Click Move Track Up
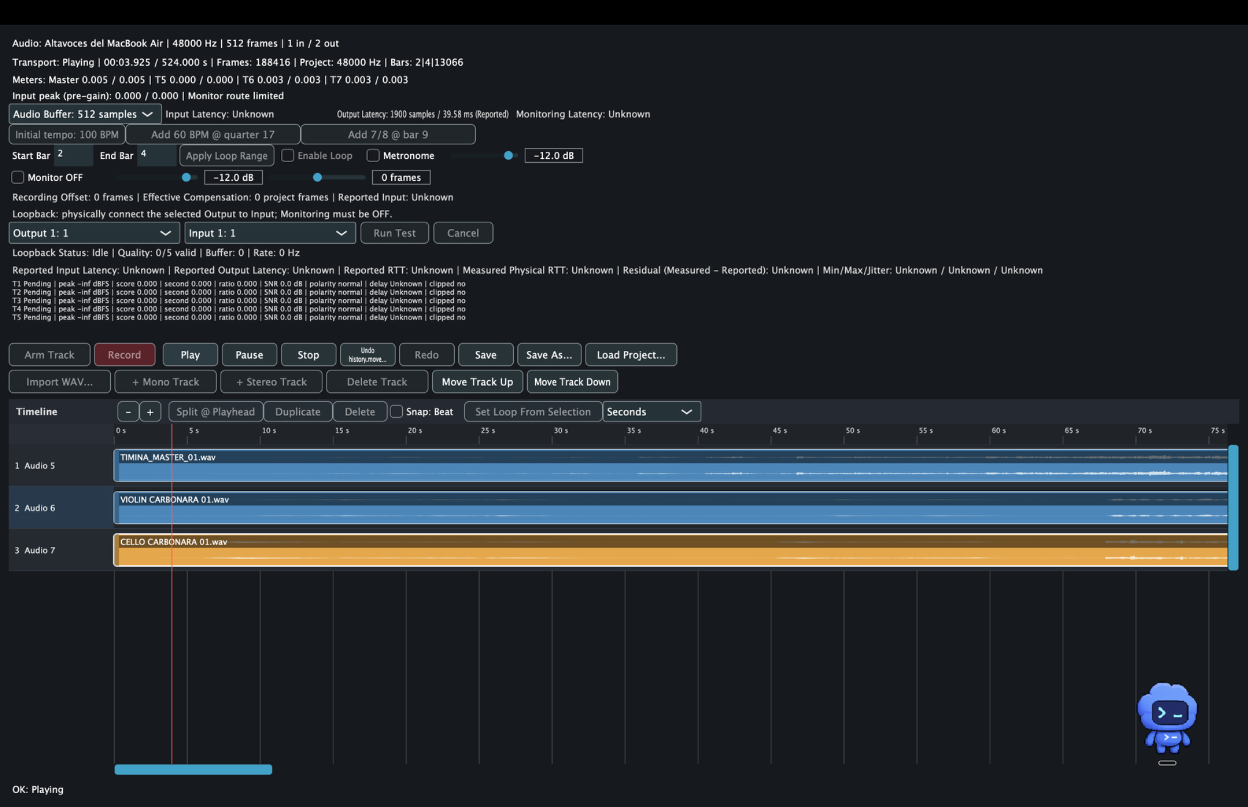The height and width of the screenshot is (807, 1248). point(477,382)
